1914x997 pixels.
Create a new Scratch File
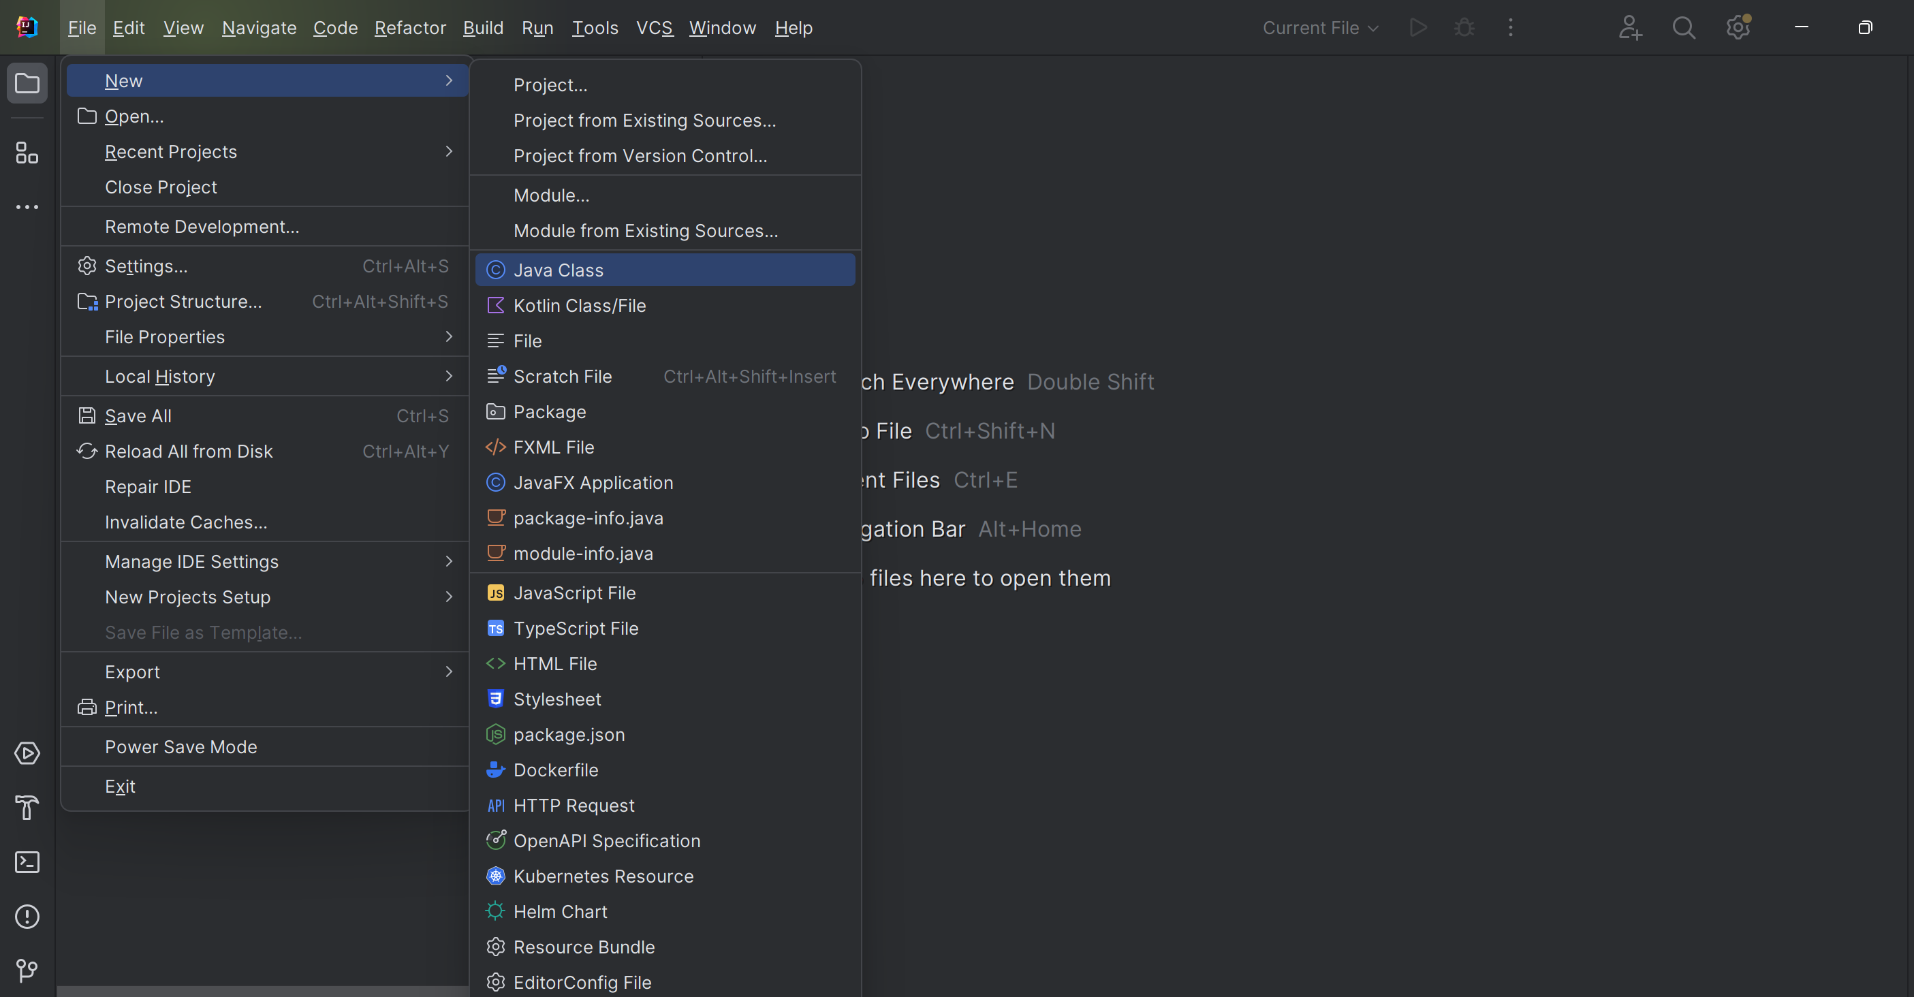(665, 377)
